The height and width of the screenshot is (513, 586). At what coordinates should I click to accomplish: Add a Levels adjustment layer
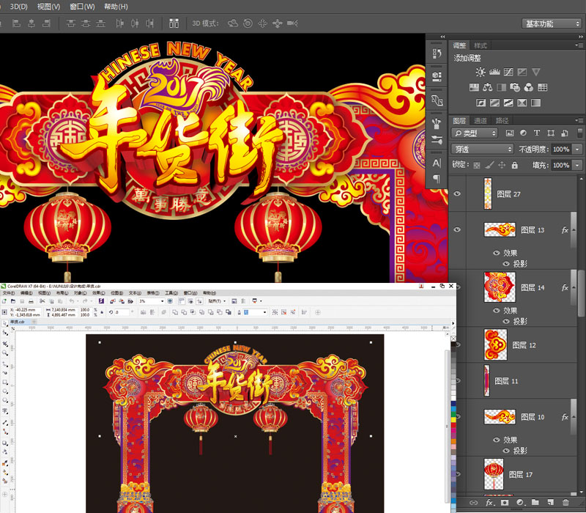494,72
